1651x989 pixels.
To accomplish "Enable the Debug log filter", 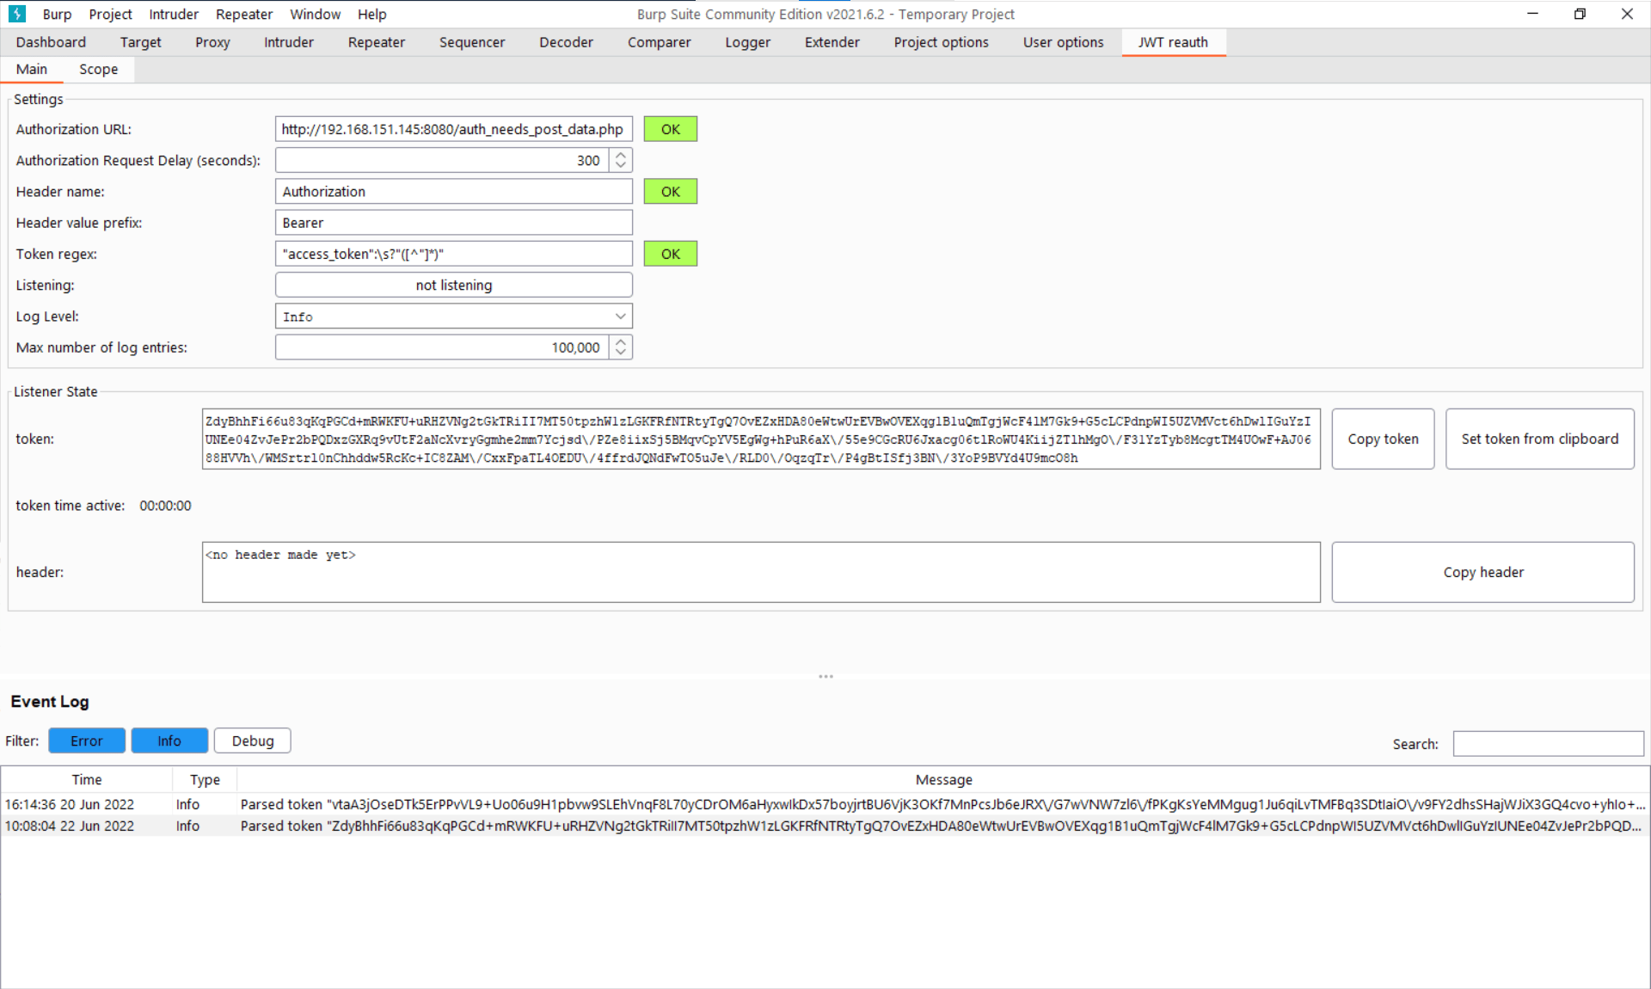I will coord(252,740).
